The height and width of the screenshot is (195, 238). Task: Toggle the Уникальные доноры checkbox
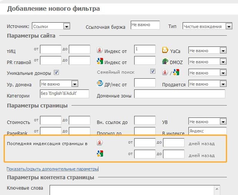pos(56,72)
